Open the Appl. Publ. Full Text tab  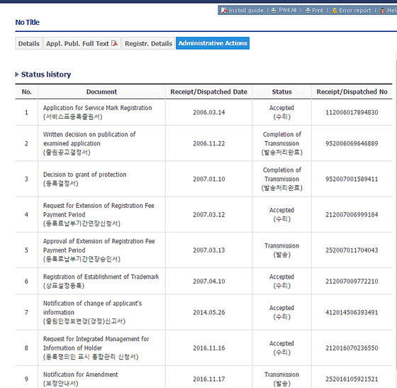[x=82, y=43]
